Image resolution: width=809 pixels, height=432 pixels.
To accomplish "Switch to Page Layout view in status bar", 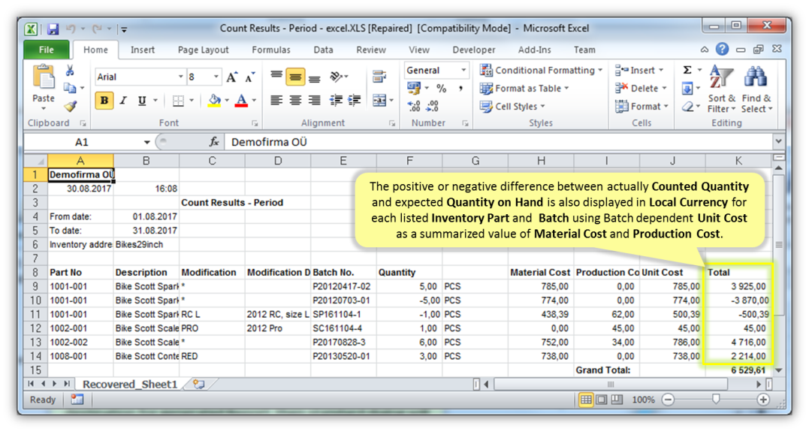I will pyautogui.click(x=602, y=400).
